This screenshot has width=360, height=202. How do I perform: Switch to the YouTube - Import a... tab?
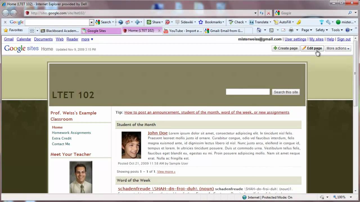pyautogui.click(x=183, y=31)
